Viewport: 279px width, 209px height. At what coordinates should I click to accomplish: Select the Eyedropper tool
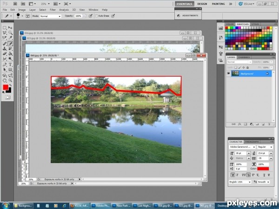(10, 38)
